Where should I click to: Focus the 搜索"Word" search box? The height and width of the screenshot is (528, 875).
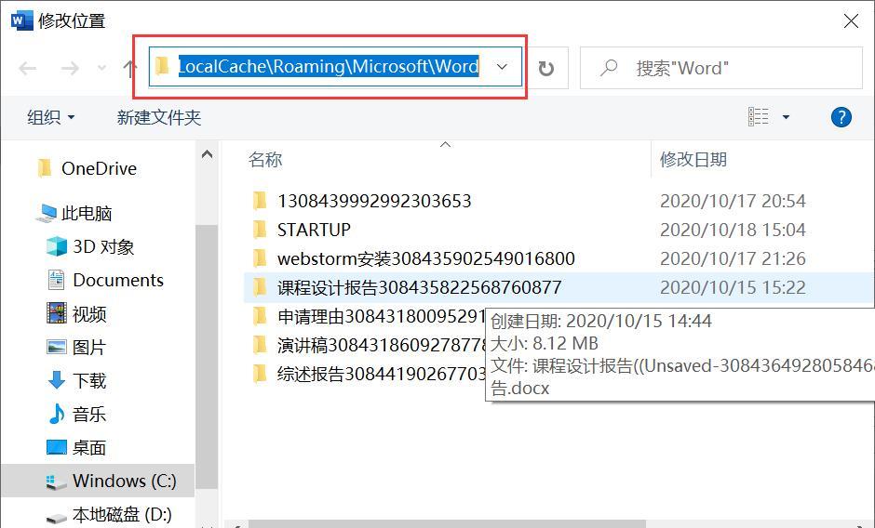721,68
